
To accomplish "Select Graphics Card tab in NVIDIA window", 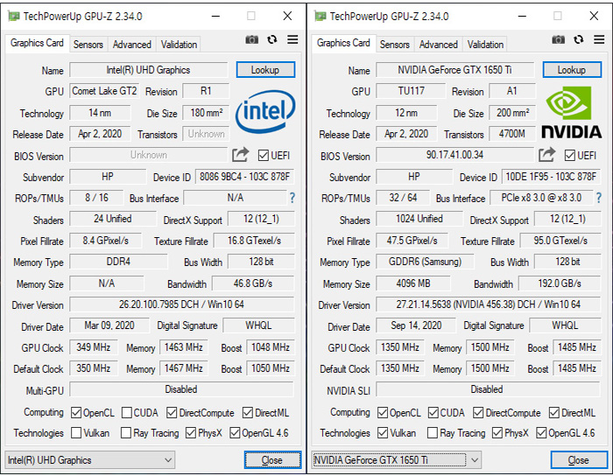I will pyautogui.click(x=343, y=43).
